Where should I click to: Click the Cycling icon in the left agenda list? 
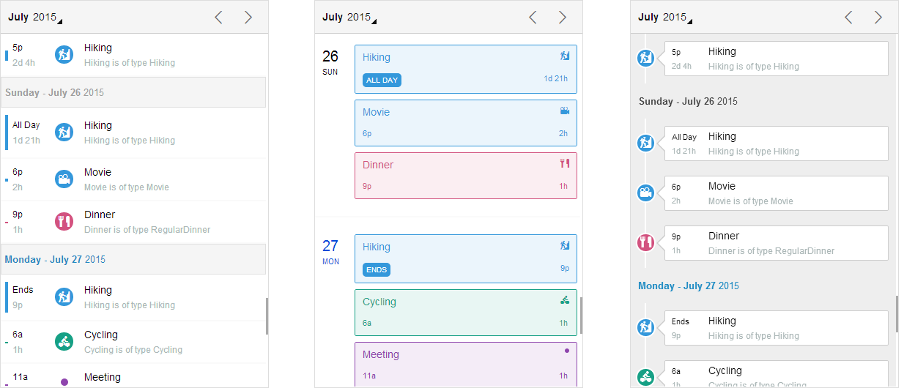point(64,342)
